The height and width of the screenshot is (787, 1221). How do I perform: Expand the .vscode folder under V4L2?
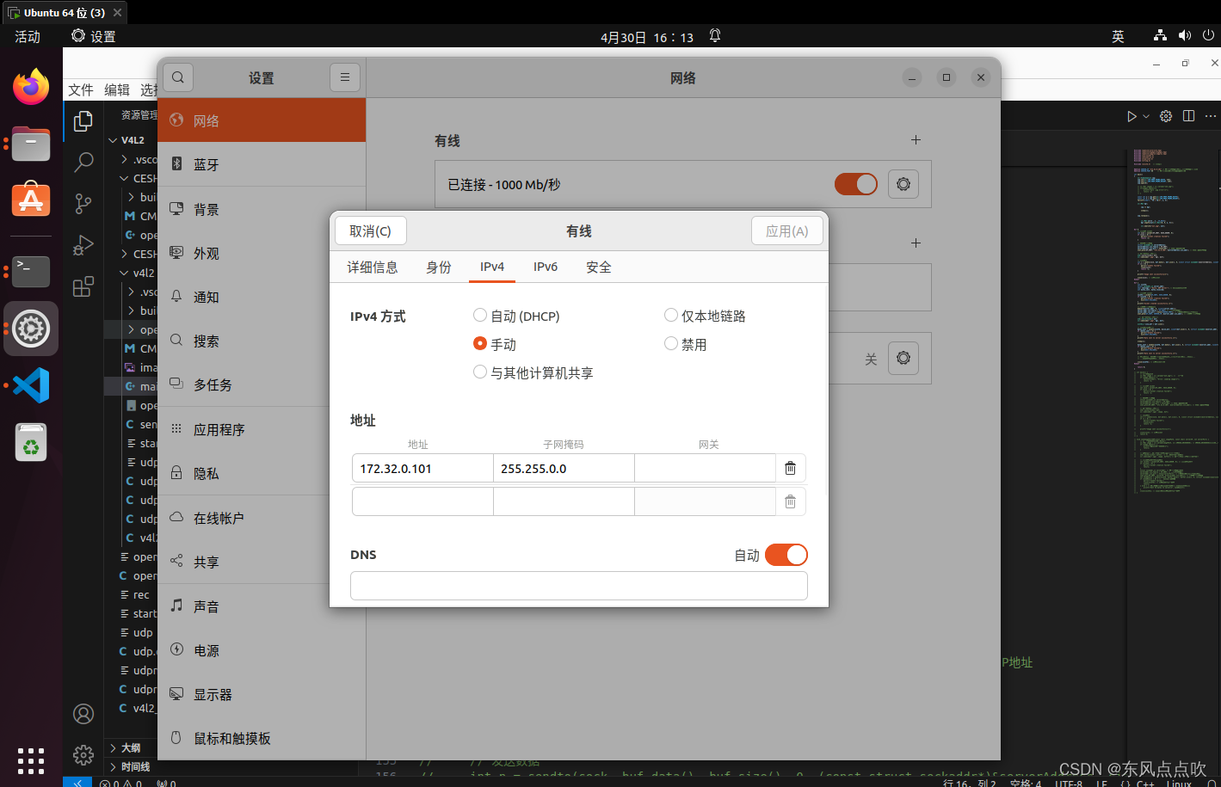coord(125,159)
